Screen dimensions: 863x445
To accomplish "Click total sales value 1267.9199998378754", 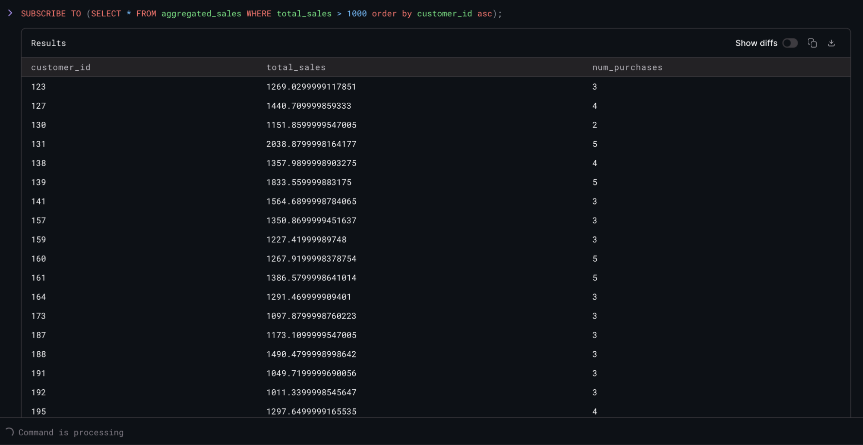I will coord(311,259).
